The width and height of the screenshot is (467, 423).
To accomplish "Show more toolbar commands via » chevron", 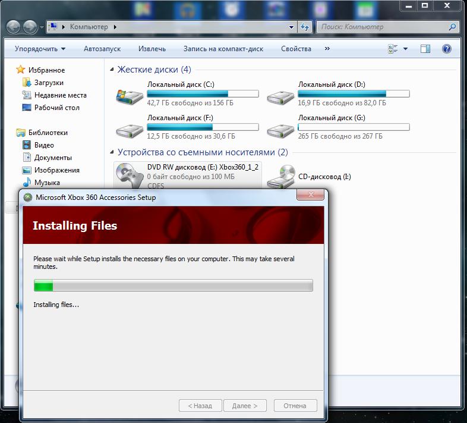I will click(x=327, y=49).
